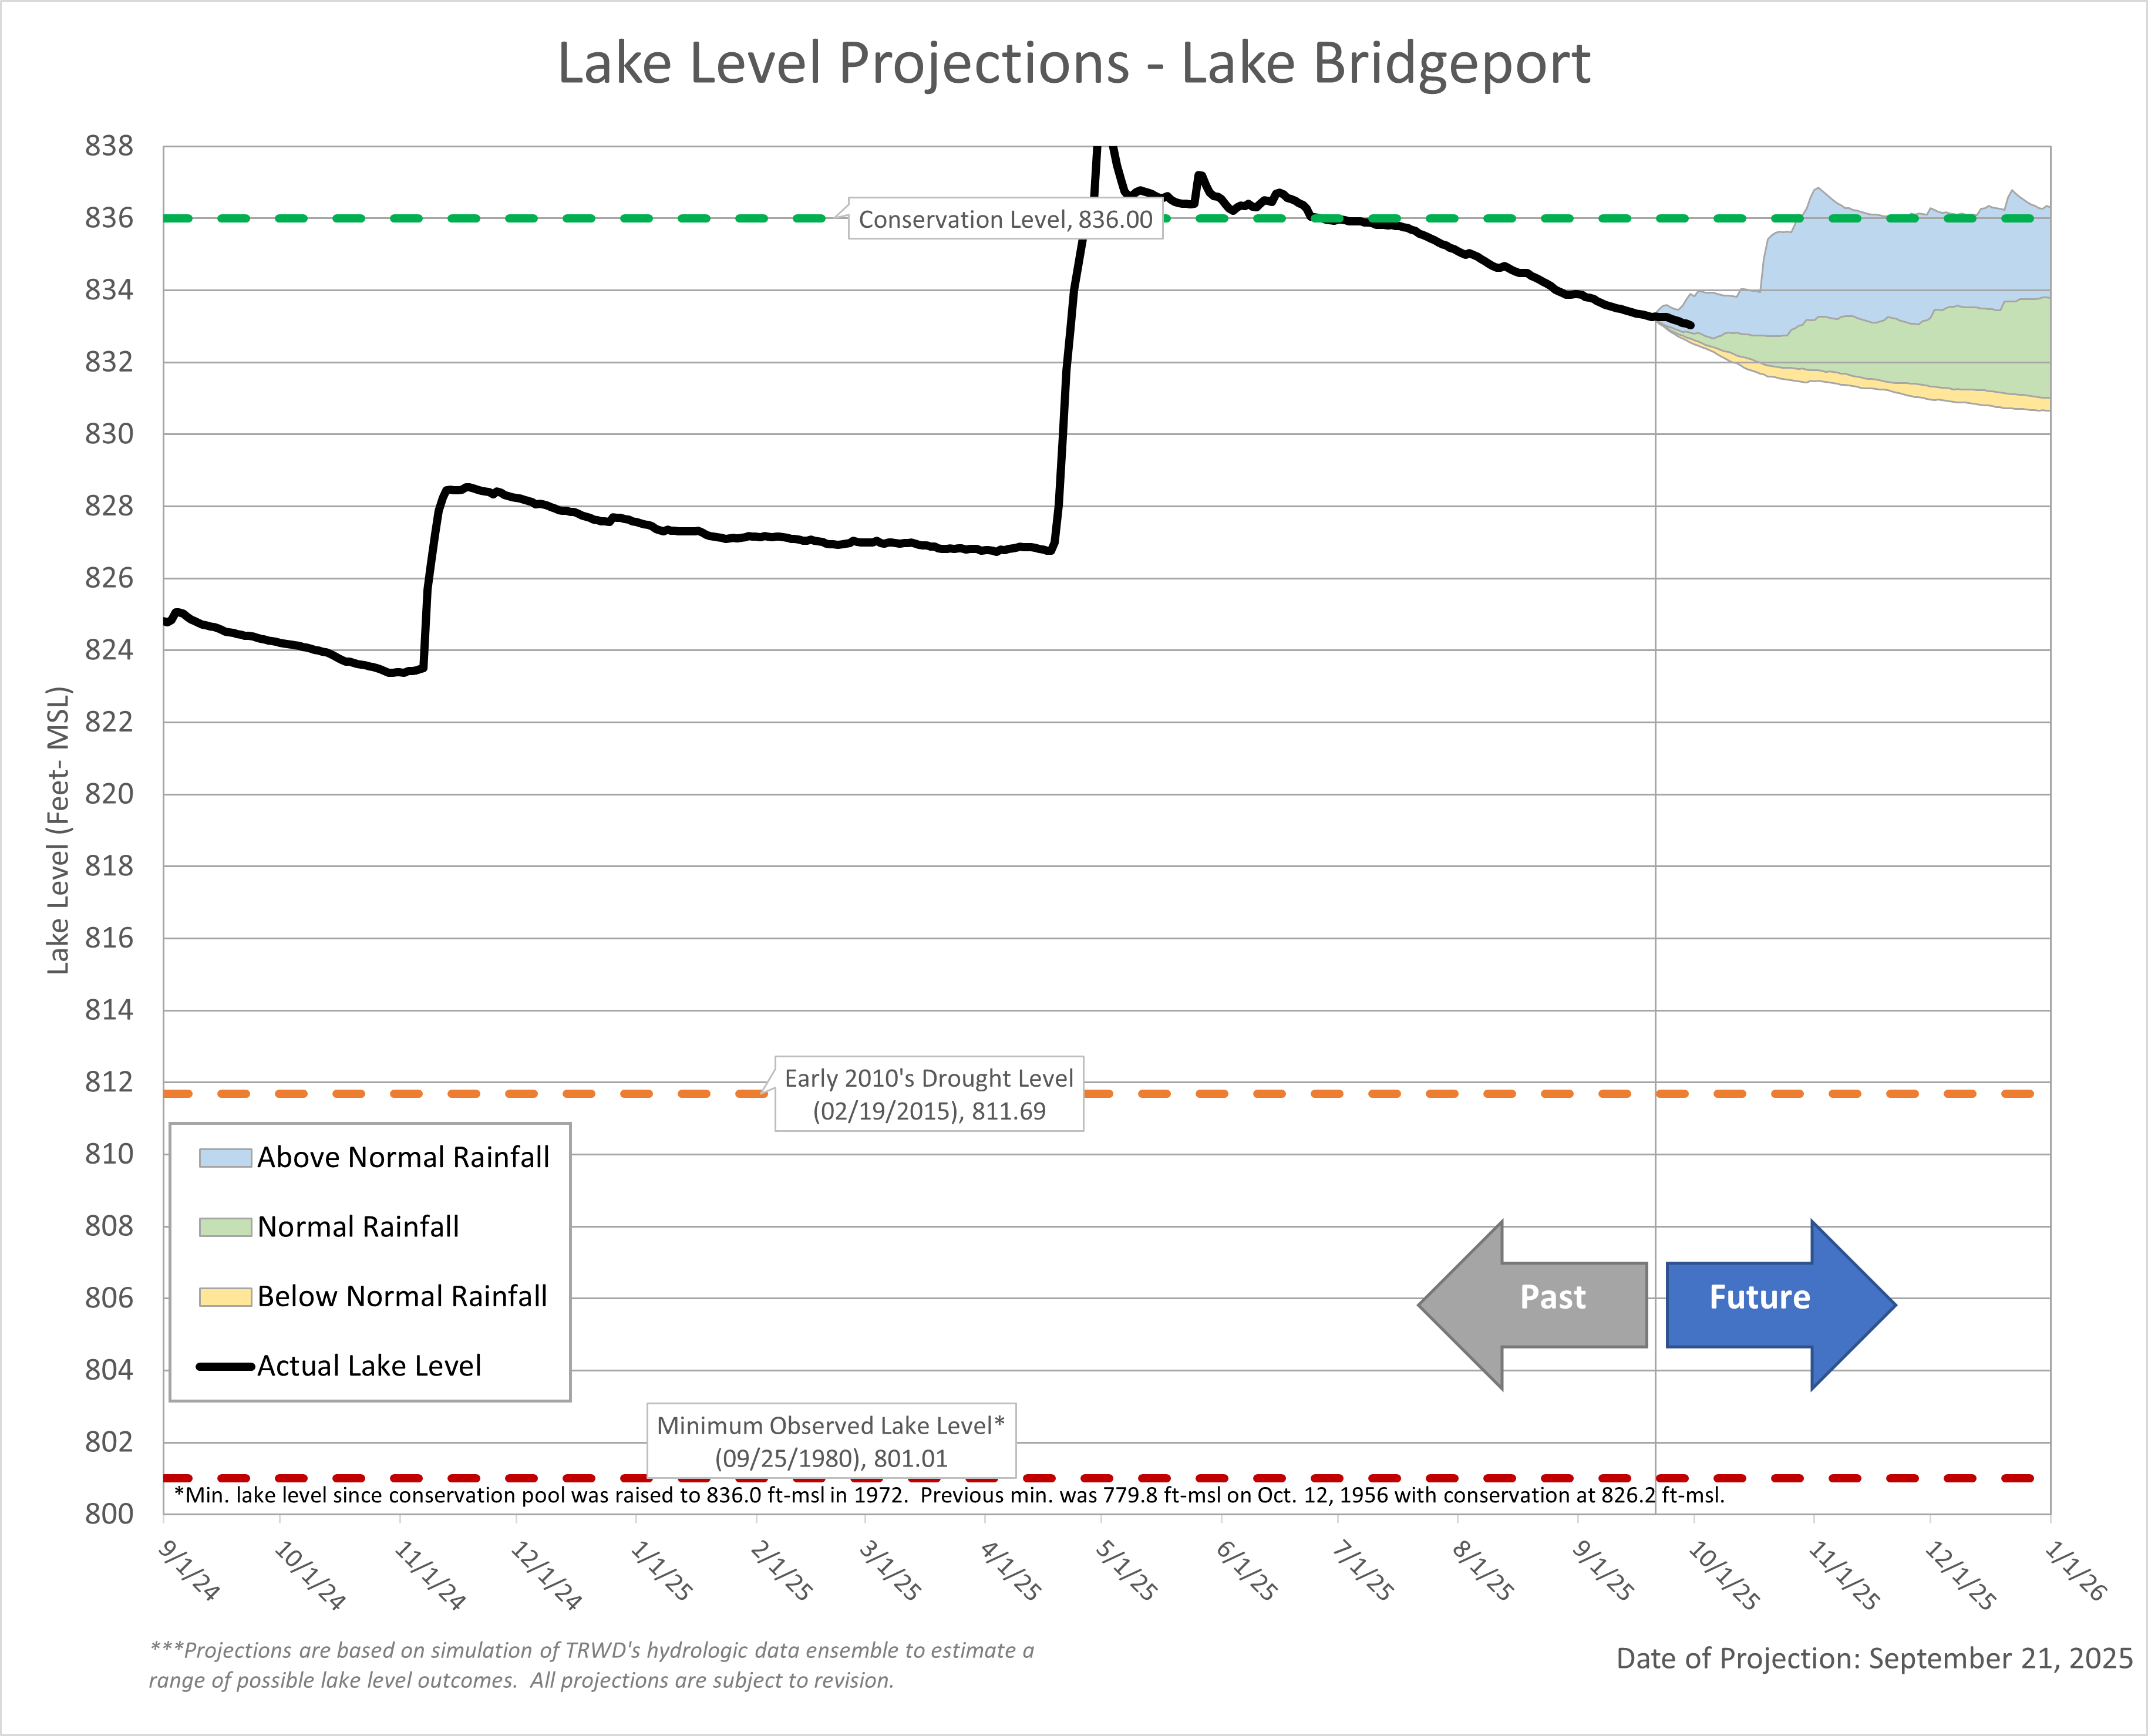
Task: Click the 836 y-axis value label
Action: point(109,218)
